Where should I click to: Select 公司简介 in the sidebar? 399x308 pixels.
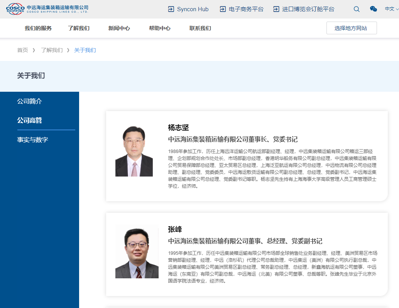[x=29, y=101]
